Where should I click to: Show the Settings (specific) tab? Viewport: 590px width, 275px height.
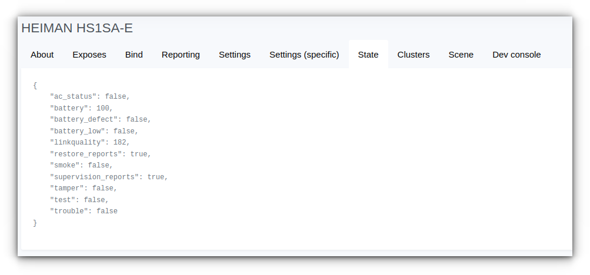coord(304,55)
